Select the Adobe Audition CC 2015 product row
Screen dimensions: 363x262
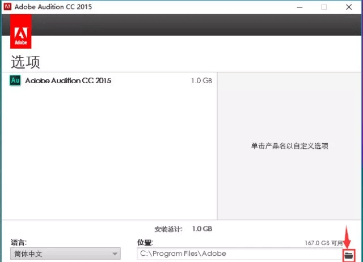coord(109,80)
